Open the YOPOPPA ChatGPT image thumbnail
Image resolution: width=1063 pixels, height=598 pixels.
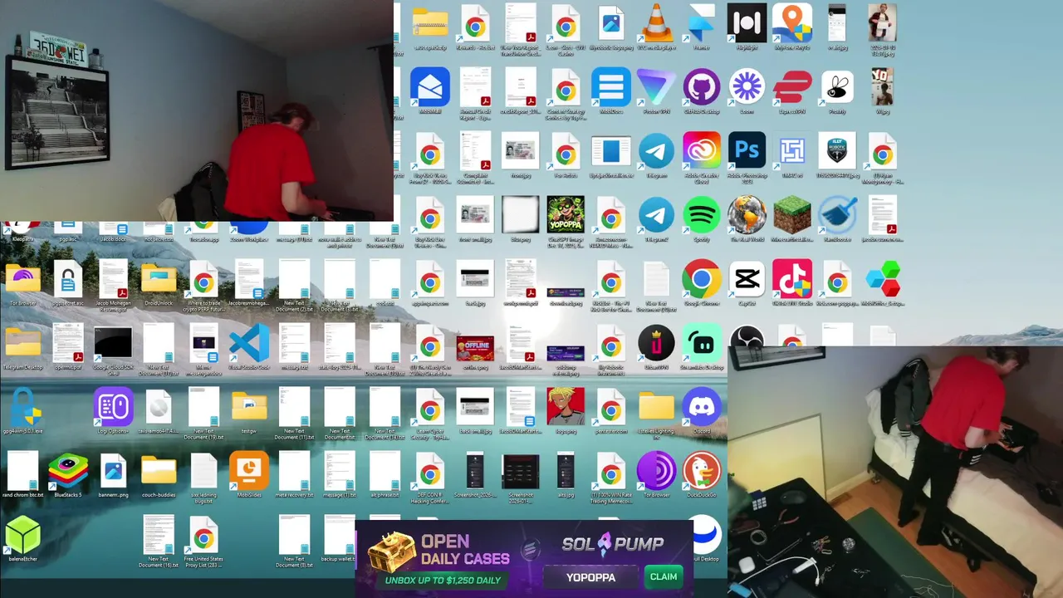coord(566,216)
